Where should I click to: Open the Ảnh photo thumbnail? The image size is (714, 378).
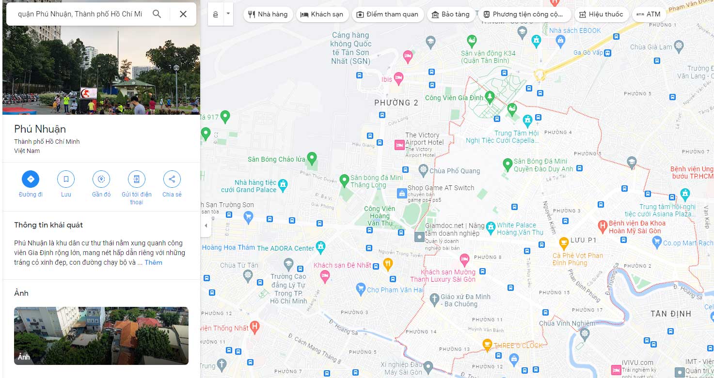coord(101,335)
